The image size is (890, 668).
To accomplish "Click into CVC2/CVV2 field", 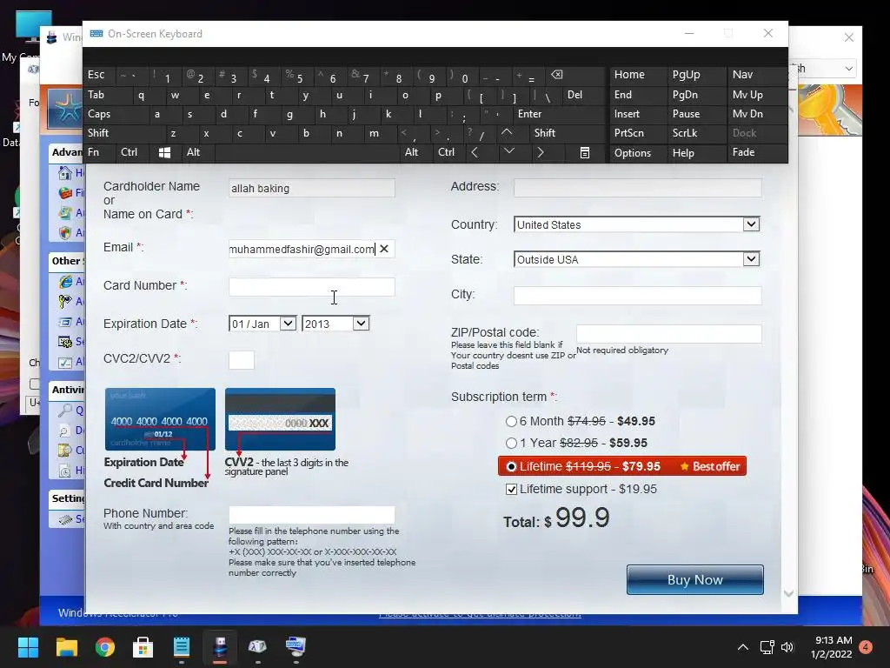I will [242, 360].
